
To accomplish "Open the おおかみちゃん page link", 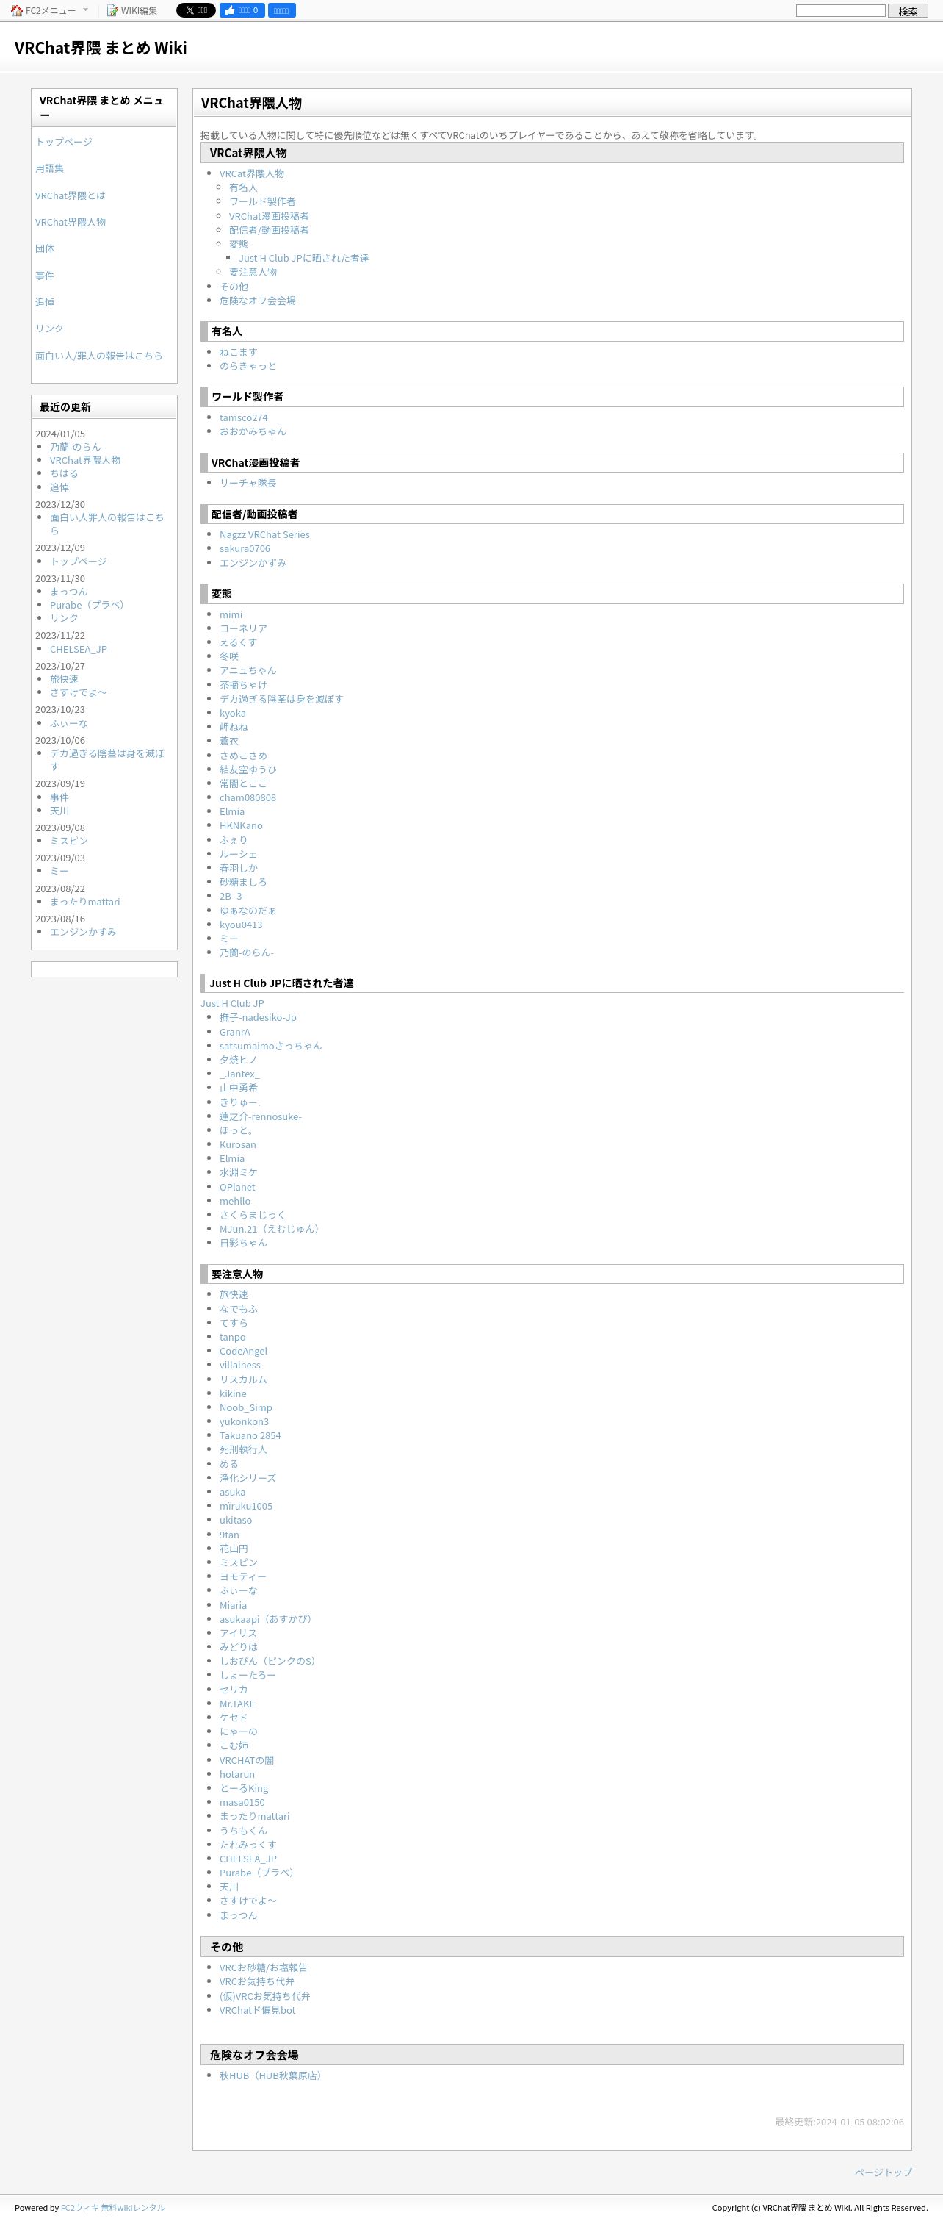I will point(253,431).
